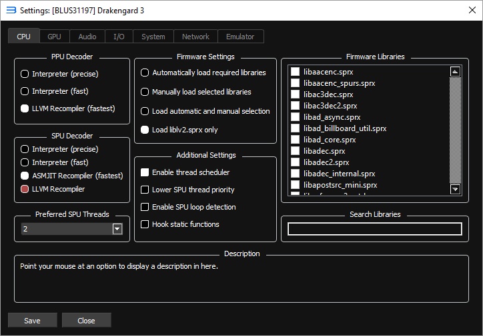
Task: Check libad_core.sprx library
Action: (x=295, y=140)
